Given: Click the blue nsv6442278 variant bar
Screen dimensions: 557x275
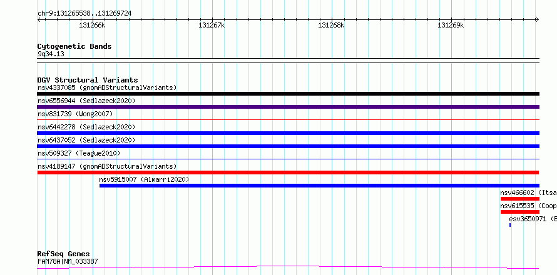Looking at the screenshot, I should (288, 133).
